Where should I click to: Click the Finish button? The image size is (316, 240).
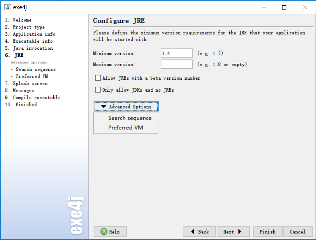click(268, 232)
